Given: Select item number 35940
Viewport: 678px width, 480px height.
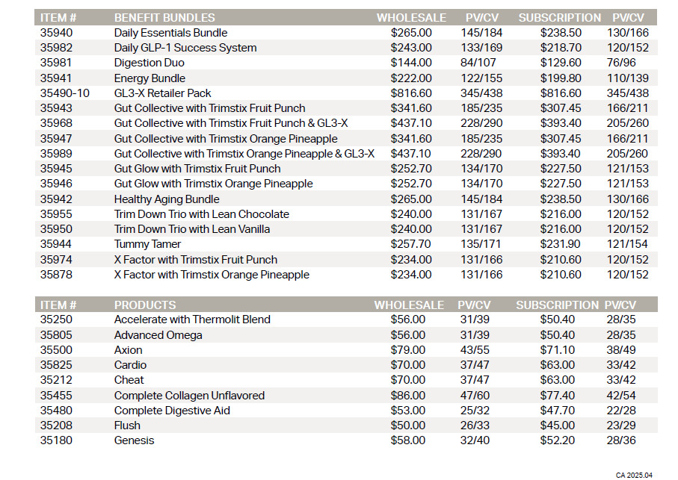Looking at the screenshot, I should (x=56, y=33).
